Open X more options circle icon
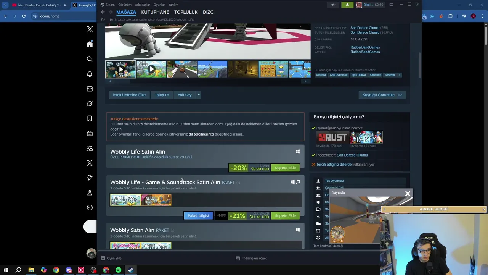Image resolution: width=488 pixels, height=275 pixels. pos(90,207)
